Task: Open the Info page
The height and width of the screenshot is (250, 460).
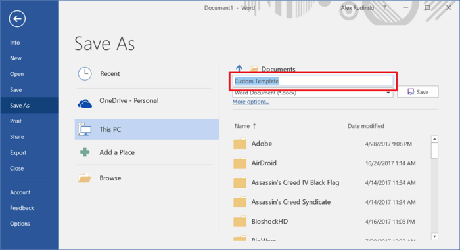Action: (15, 43)
